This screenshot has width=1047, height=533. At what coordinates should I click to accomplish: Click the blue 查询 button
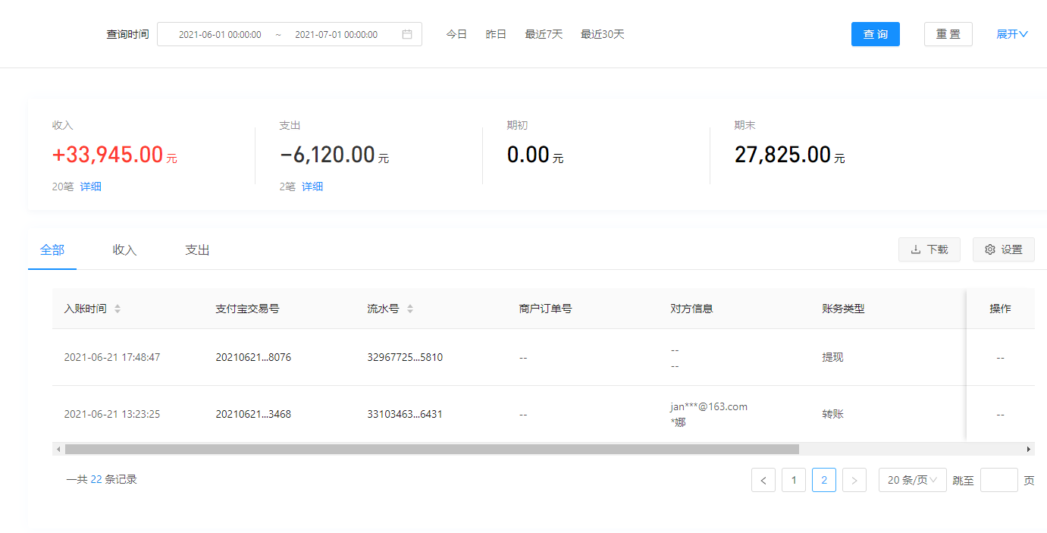pos(875,34)
